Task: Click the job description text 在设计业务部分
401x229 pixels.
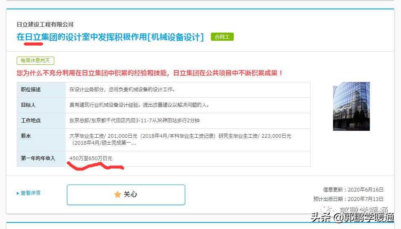Action: [x=122, y=90]
